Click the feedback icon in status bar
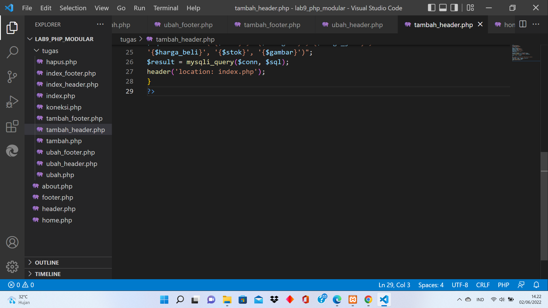548x308 pixels. coord(521,285)
